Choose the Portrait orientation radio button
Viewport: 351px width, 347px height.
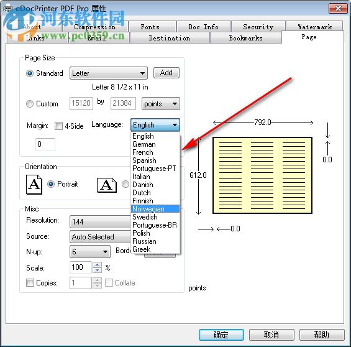51,184
